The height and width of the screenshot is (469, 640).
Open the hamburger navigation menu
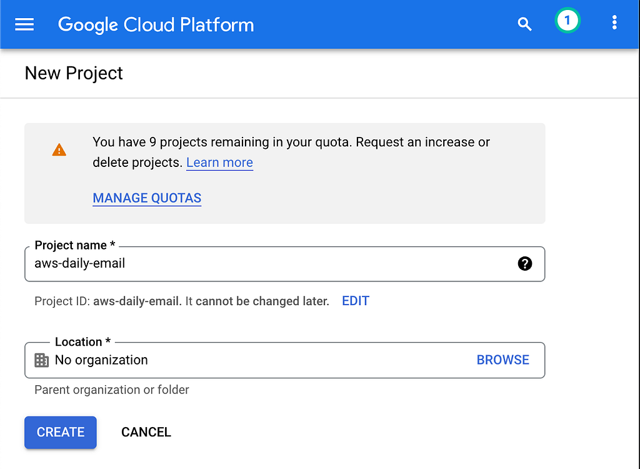tap(24, 24)
